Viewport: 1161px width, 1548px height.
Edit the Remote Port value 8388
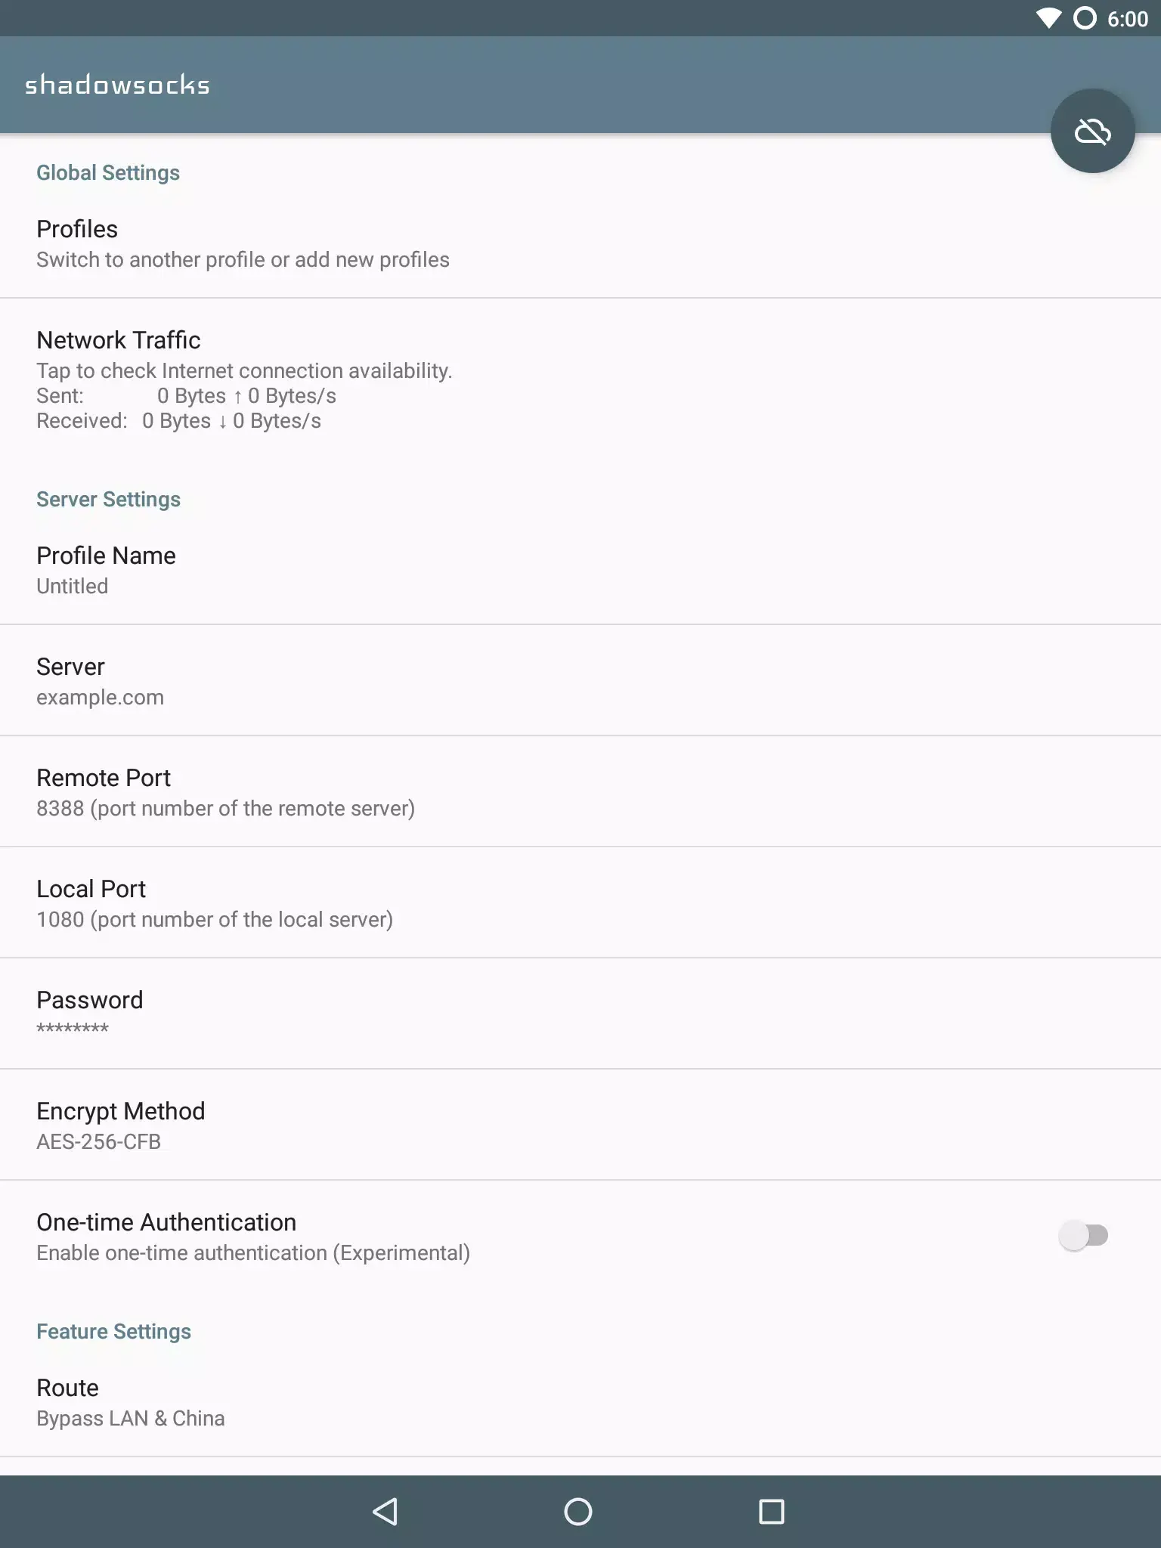[302, 791]
